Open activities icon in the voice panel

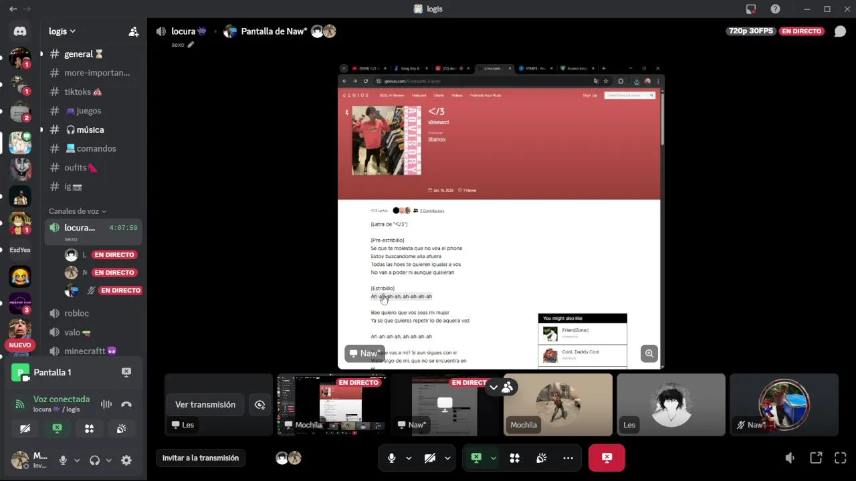[89, 429]
